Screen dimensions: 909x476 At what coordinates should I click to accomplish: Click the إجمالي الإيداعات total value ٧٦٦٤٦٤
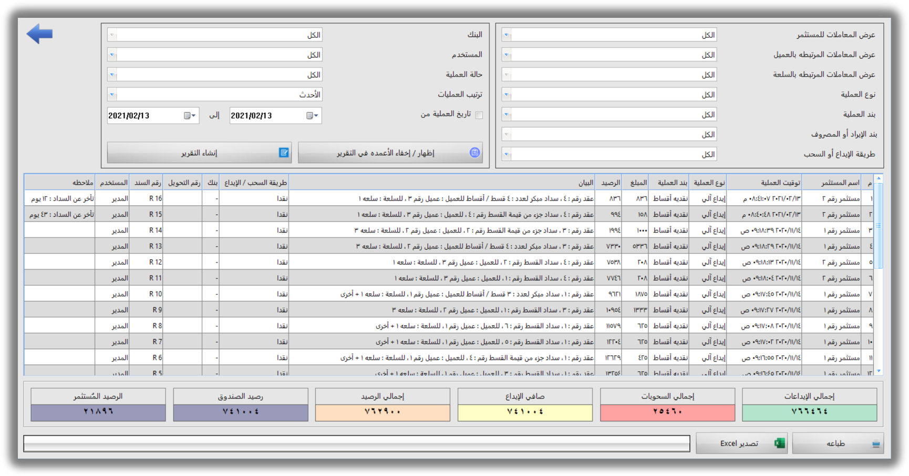point(810,412)
